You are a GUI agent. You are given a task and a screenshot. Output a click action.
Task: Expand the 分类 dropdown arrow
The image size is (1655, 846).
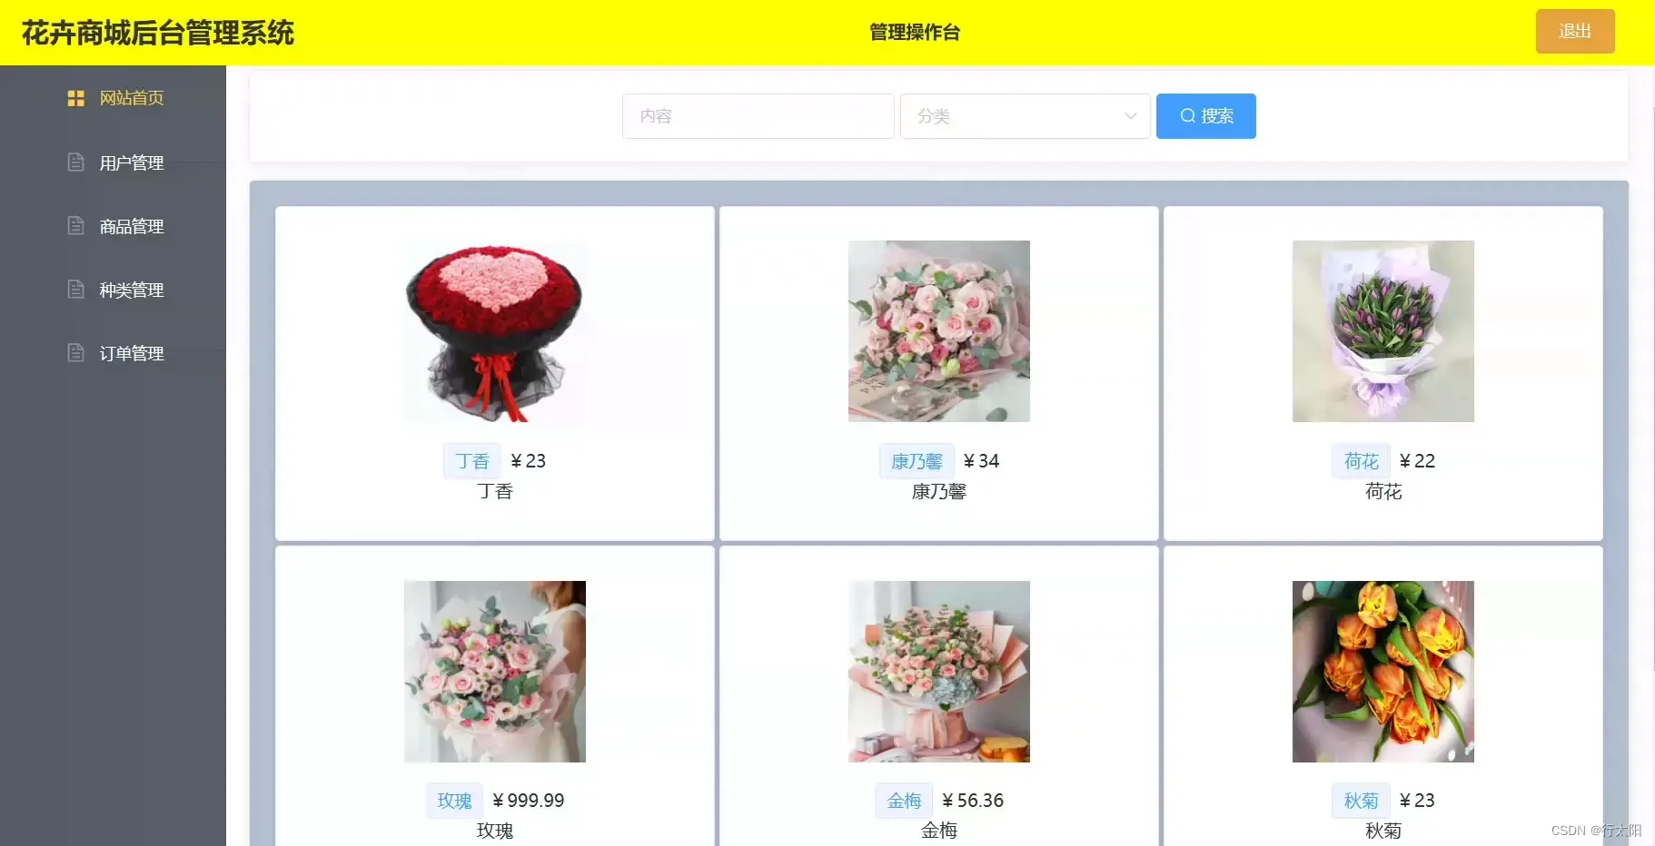tap(1131, 116)
